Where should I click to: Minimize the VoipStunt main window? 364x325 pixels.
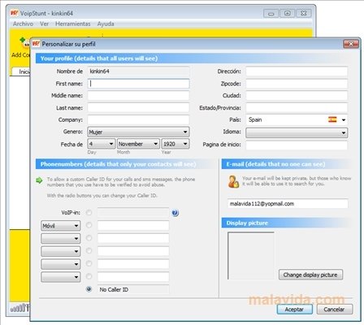pos(271,13)
